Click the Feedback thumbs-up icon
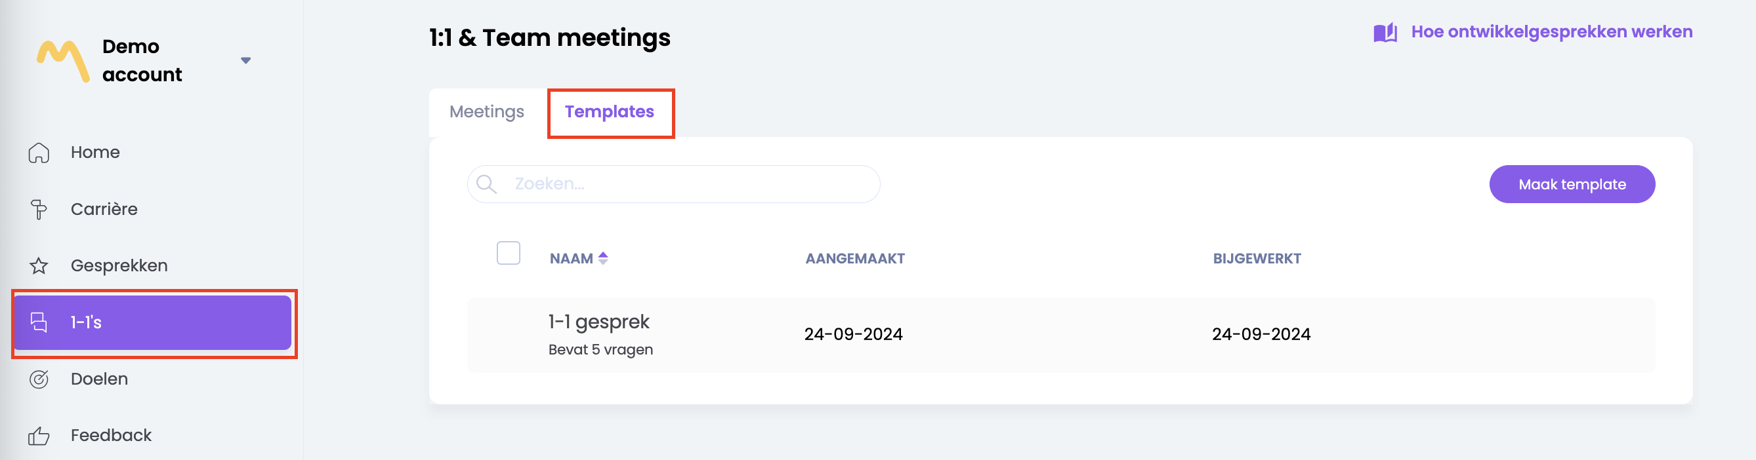The image size is (1756, 460). [x=39, y=436]
